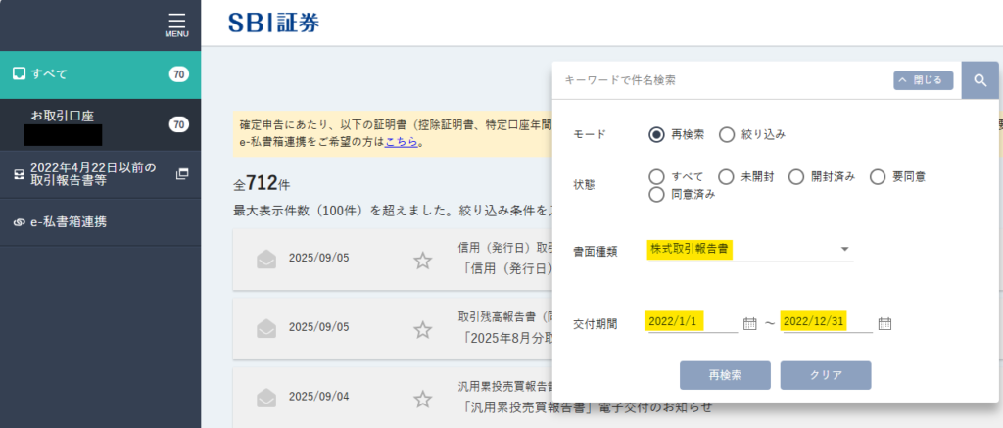Click envelope icon of 信用（発行日）row

point(266,260)
